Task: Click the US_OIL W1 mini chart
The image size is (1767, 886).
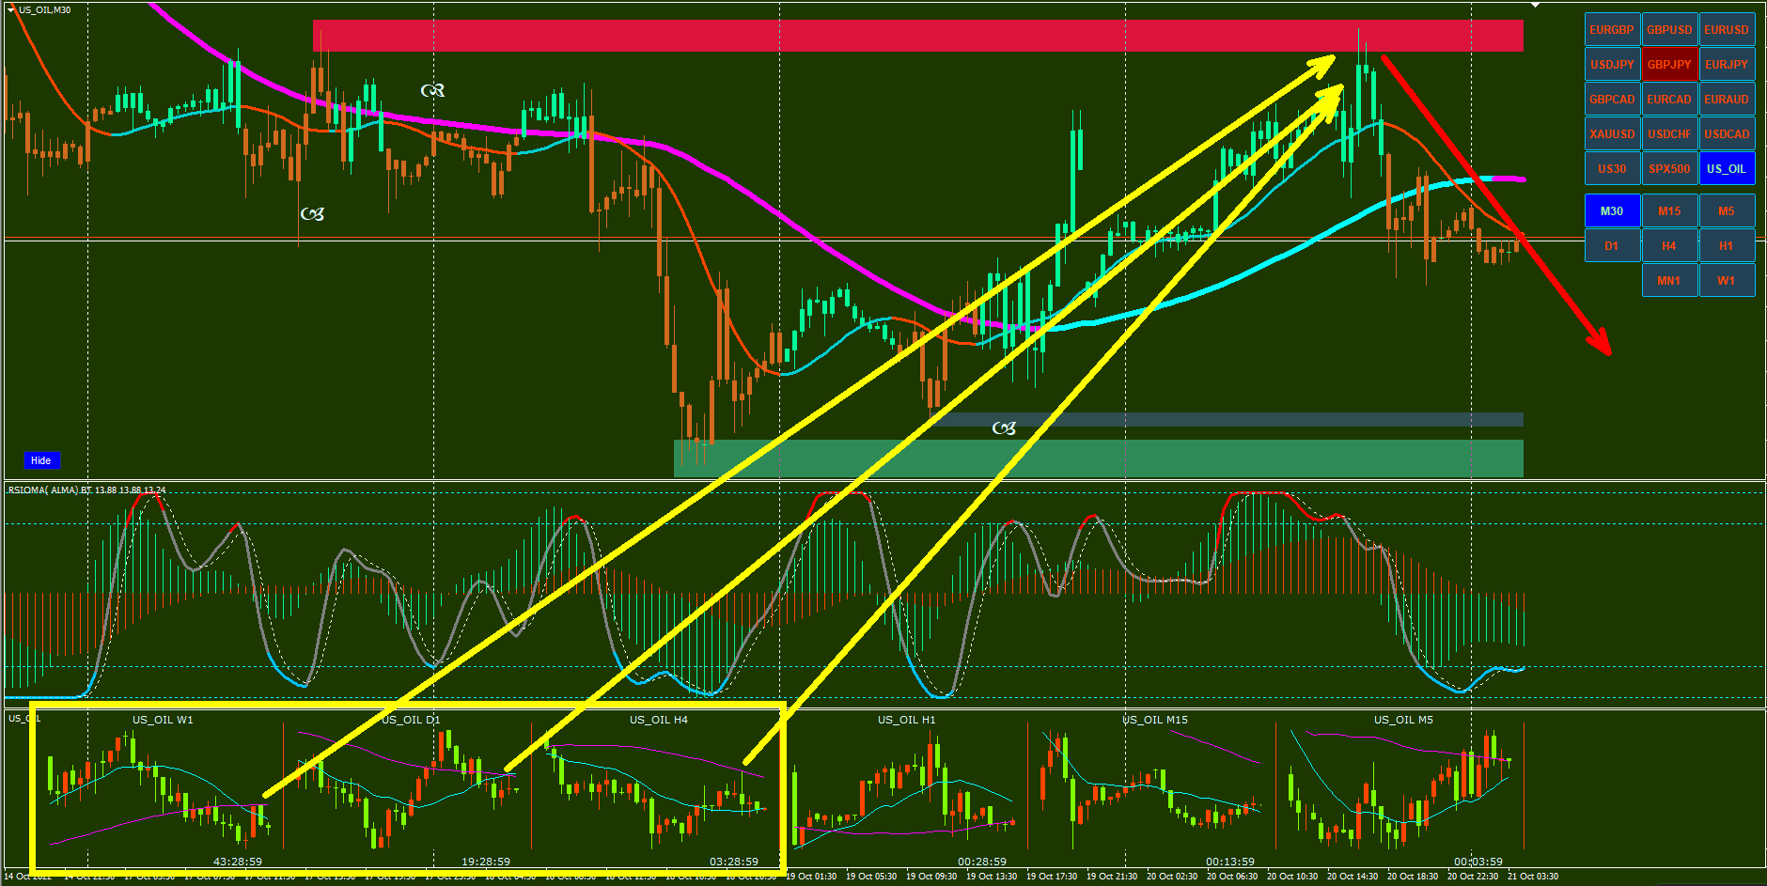Action: 160,789
